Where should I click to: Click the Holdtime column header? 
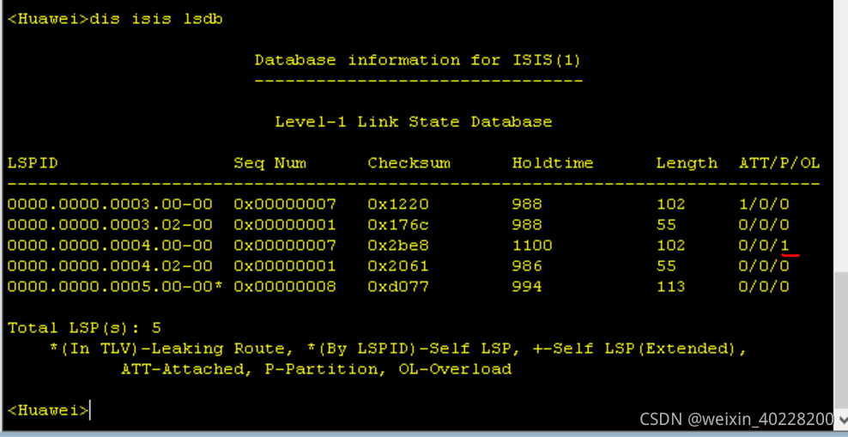[x=553, y=163]
